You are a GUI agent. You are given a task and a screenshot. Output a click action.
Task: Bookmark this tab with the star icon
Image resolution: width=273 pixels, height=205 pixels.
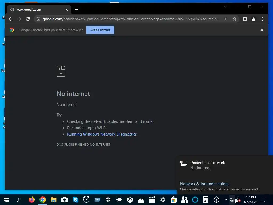coord(235,19)
